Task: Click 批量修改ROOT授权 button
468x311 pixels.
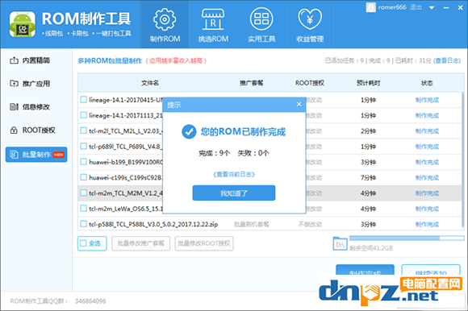Action: click(204, 243)
